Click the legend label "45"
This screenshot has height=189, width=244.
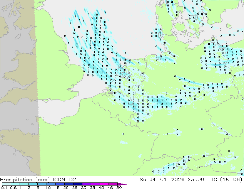click(110, 187)
